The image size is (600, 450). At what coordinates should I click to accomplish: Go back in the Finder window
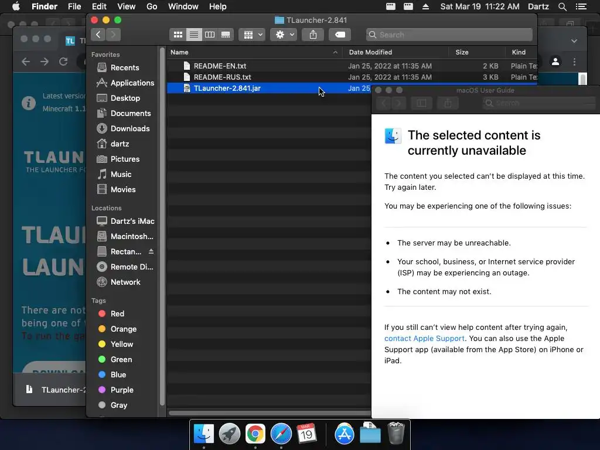[x=98, y=35]
